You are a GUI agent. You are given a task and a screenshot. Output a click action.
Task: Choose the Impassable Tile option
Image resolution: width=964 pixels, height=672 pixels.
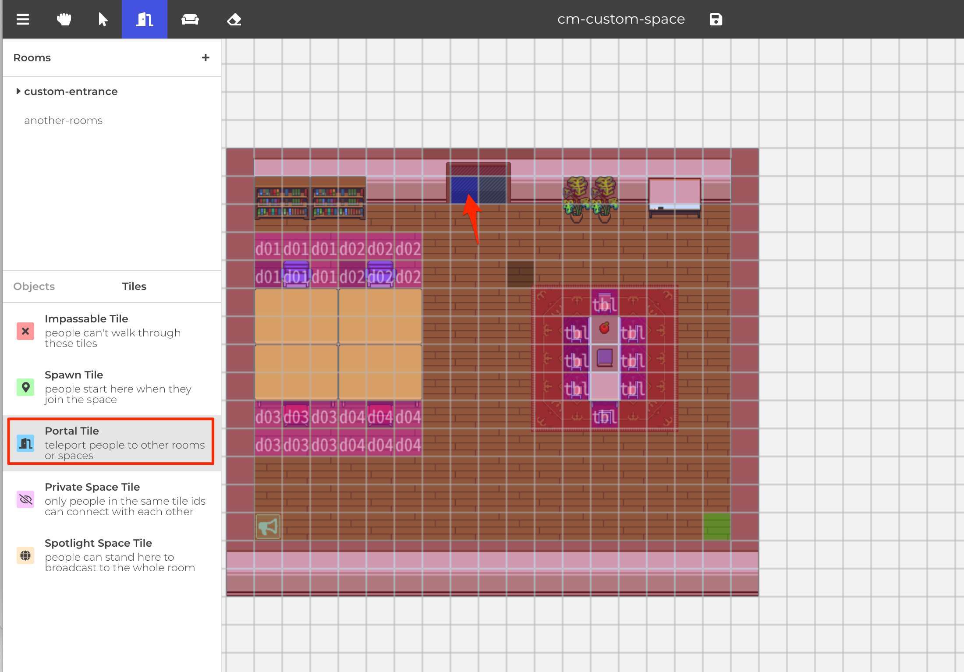point(112,331)
